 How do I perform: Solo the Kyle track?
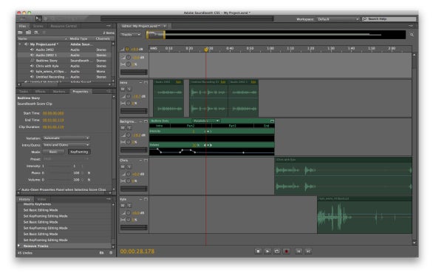(129, 206)
